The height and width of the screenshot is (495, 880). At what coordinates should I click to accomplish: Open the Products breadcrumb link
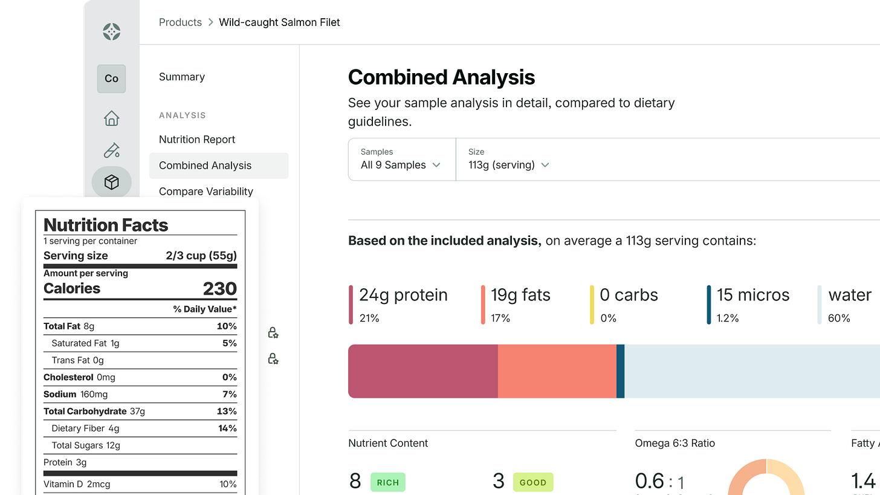click(180, 22)
